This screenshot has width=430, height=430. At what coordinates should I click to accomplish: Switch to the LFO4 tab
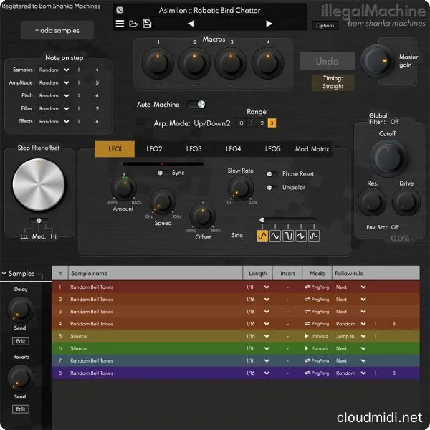pos(234,149)
